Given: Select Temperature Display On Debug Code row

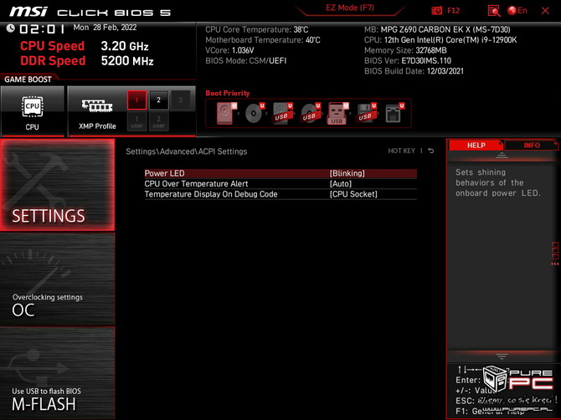Looking at the screenshot, I should click(x=280, y=194).
